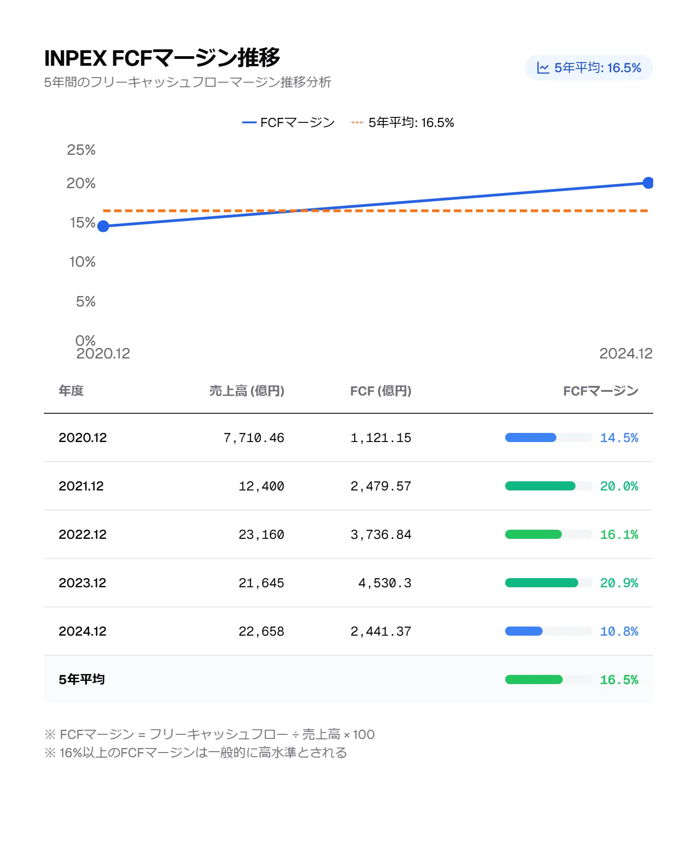This screenshot has height=864, width=697.
Task: Click the 25% y-axis label
Action: 81,150
